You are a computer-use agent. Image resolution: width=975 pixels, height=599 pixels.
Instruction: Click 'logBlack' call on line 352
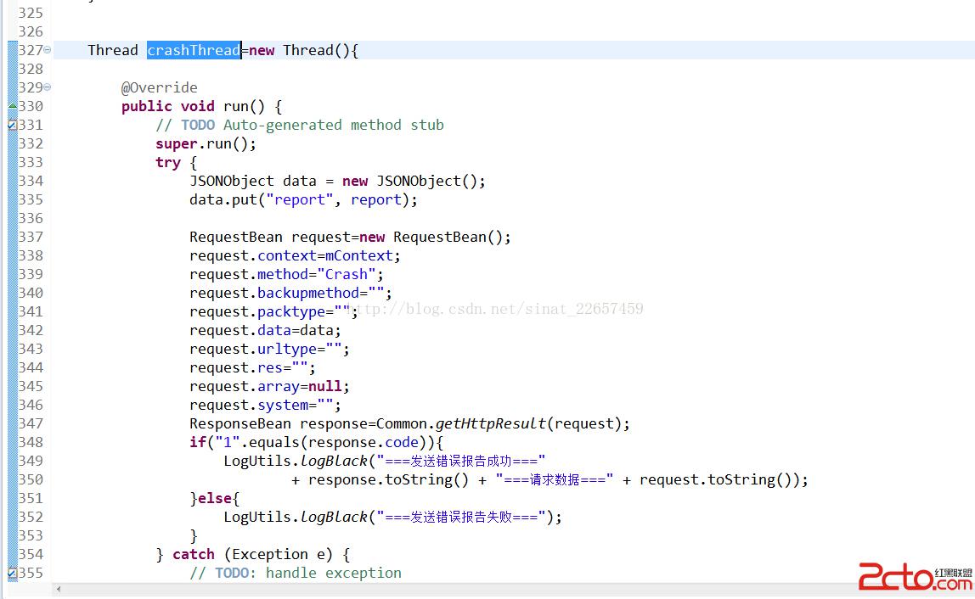click(x=334, y=517)
